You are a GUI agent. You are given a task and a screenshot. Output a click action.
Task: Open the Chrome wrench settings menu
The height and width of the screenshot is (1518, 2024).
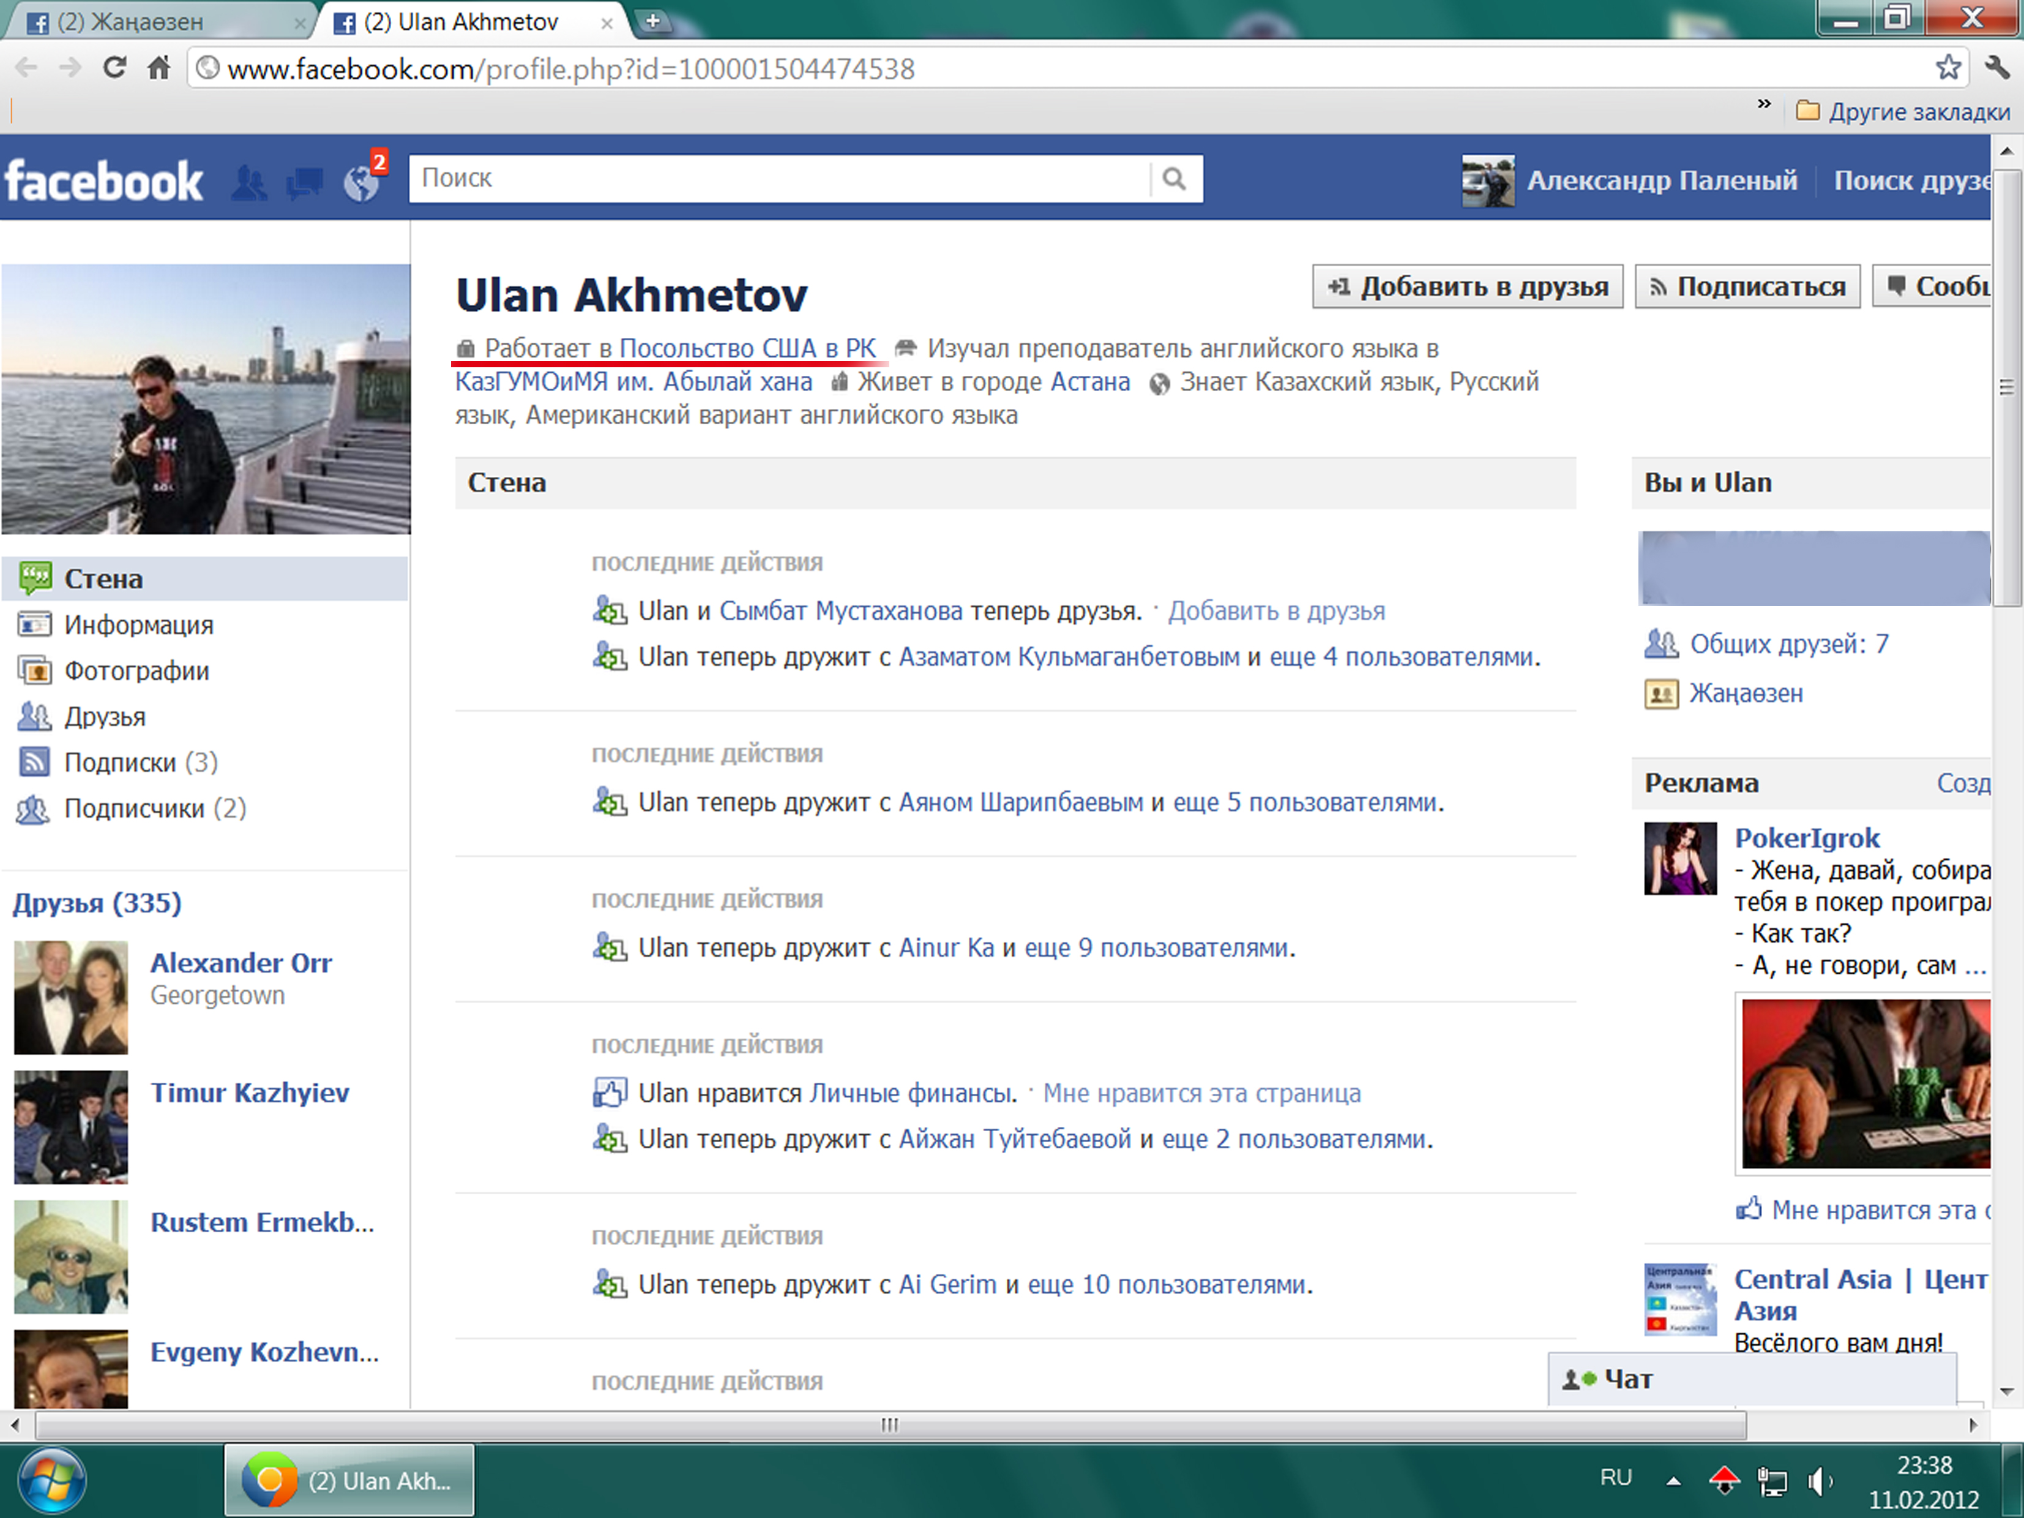coord(1996,68)
